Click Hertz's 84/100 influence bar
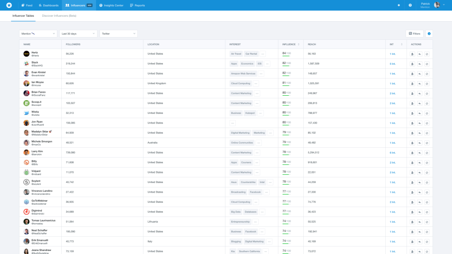Image resolution: width=452 pixels, height=254 pixels. point(286,54)
